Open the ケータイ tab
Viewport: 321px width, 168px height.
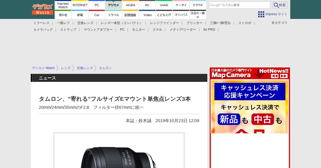[181, 5]
